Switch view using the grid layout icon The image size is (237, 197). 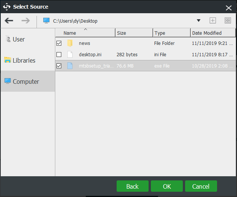click(x=228, y=20)
